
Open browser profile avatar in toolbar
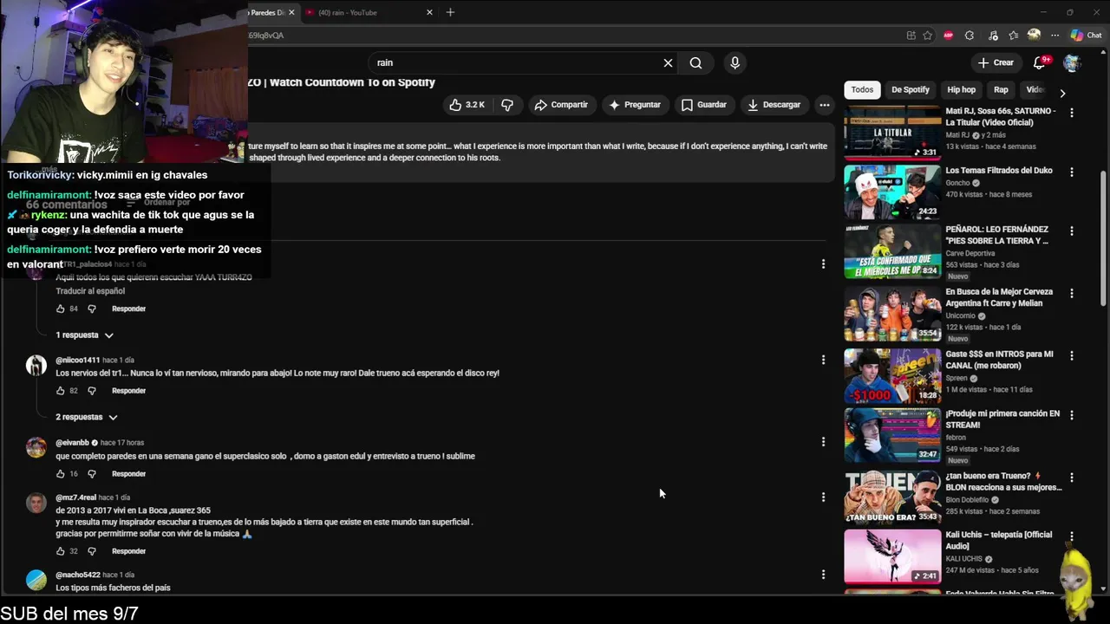[1034, 36]
